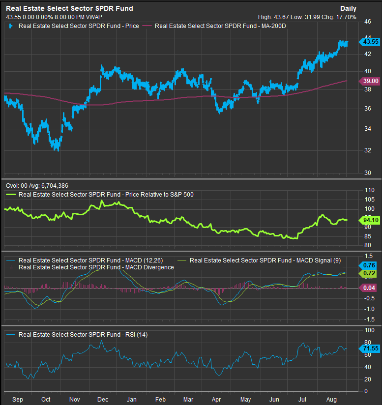Click the Jul month axis label
This screenshot has height=405, width=382.
click(x=302, y=399)
